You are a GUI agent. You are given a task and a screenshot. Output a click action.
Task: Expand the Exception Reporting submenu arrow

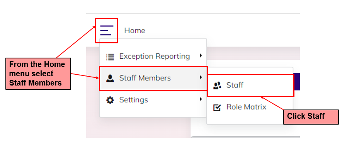[201, 56]
